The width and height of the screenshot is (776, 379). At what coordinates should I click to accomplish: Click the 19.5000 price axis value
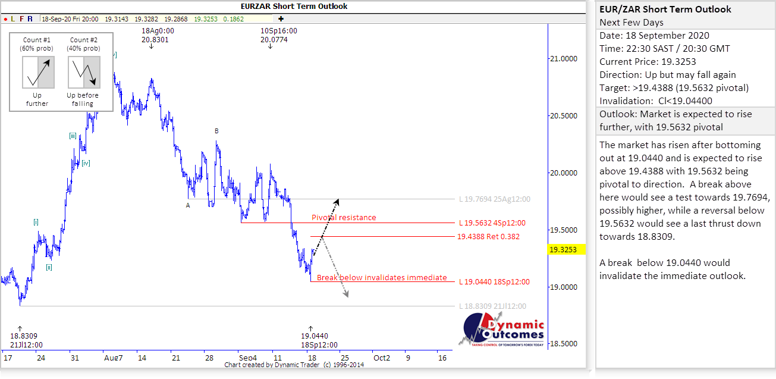tap(563, 230)
